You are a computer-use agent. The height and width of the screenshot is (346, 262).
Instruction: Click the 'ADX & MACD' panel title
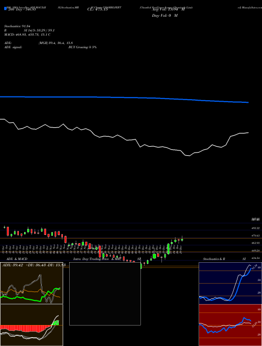click(17, 259)
